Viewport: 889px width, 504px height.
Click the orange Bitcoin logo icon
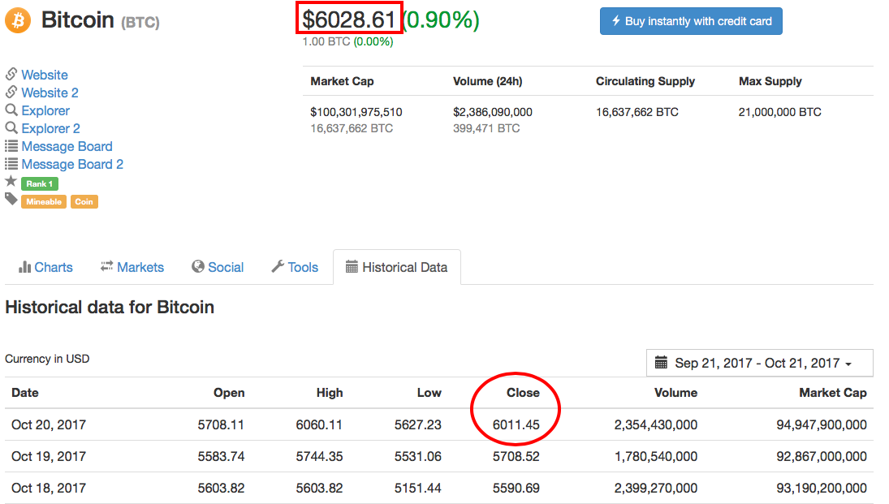(x=18, y=20)
